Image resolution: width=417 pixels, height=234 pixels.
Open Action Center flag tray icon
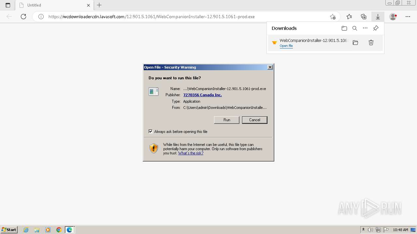click(386, 230)
